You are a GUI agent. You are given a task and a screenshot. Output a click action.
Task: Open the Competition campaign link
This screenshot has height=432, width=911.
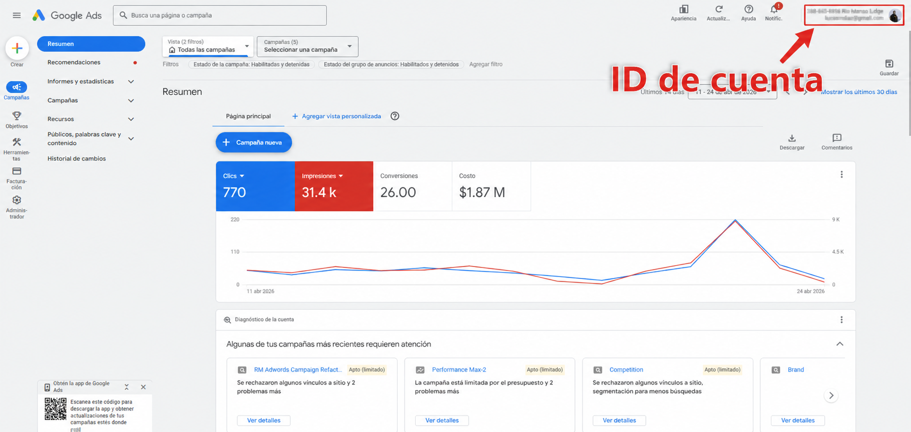pos(626,370)
